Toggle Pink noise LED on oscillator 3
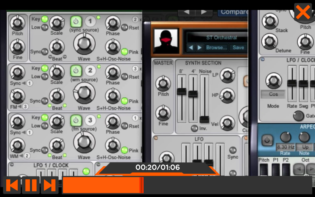The image size is (315, 197). 124,150
